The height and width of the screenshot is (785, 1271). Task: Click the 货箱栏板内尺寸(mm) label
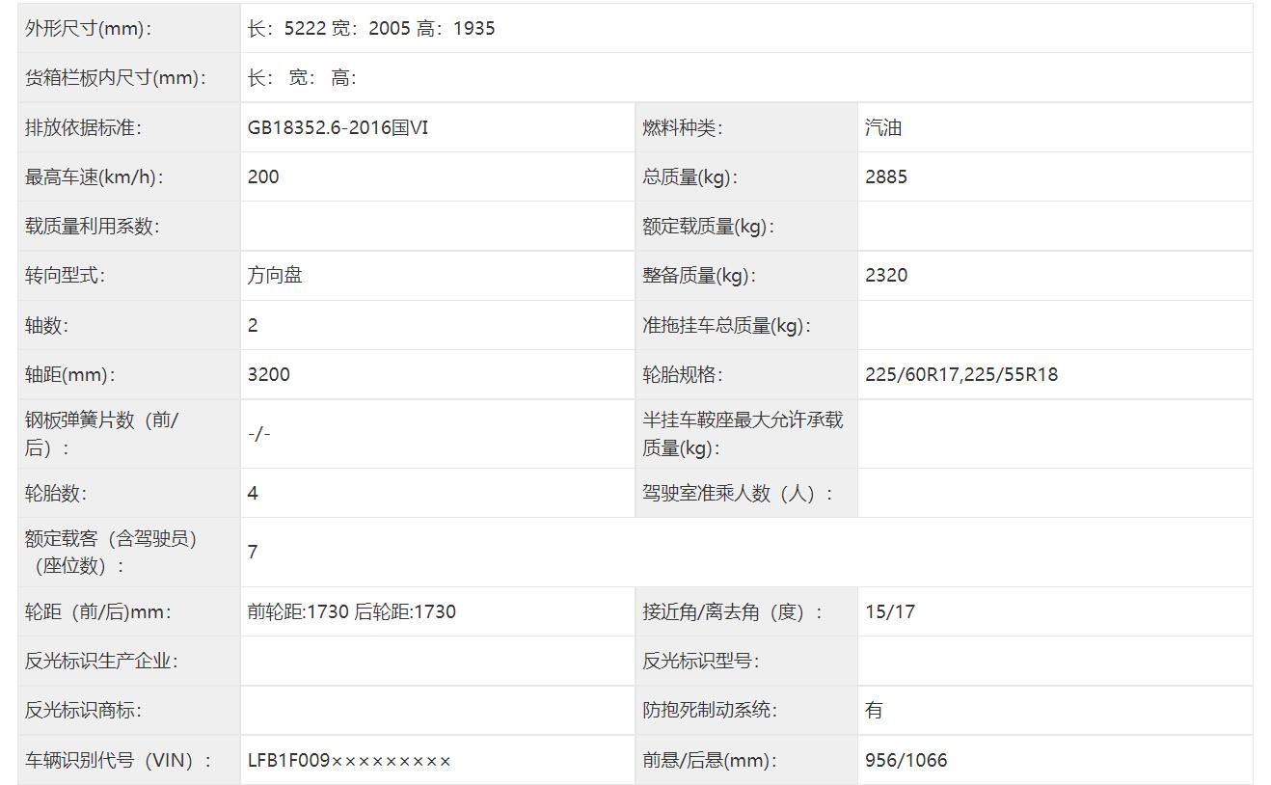[115, 78]
